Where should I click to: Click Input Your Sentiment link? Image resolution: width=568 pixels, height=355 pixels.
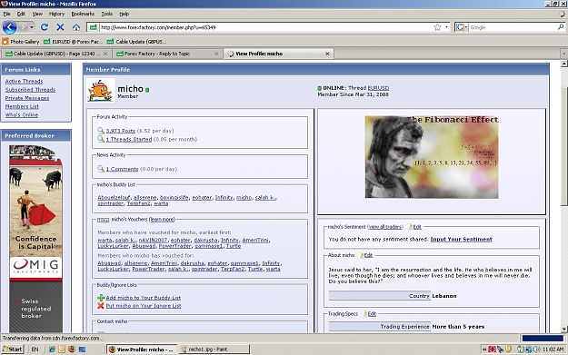pyautogui.click(x=461, y=239)
